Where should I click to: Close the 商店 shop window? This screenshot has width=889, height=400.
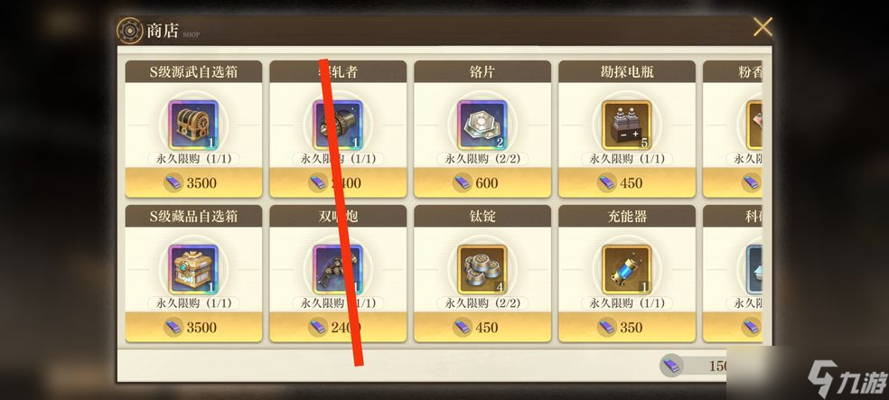coord(763,26)
